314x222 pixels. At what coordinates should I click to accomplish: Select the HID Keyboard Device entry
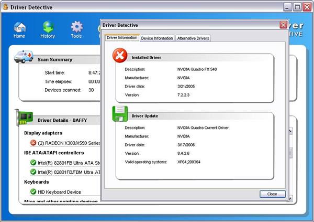click(60, 192)
